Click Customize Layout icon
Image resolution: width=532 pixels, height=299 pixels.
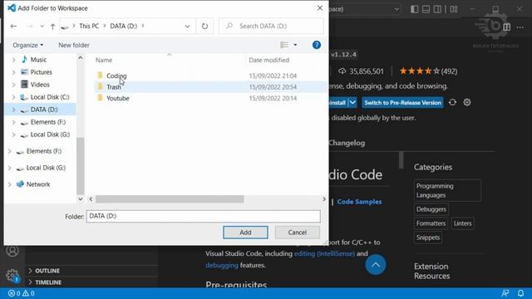coord(454,9)
